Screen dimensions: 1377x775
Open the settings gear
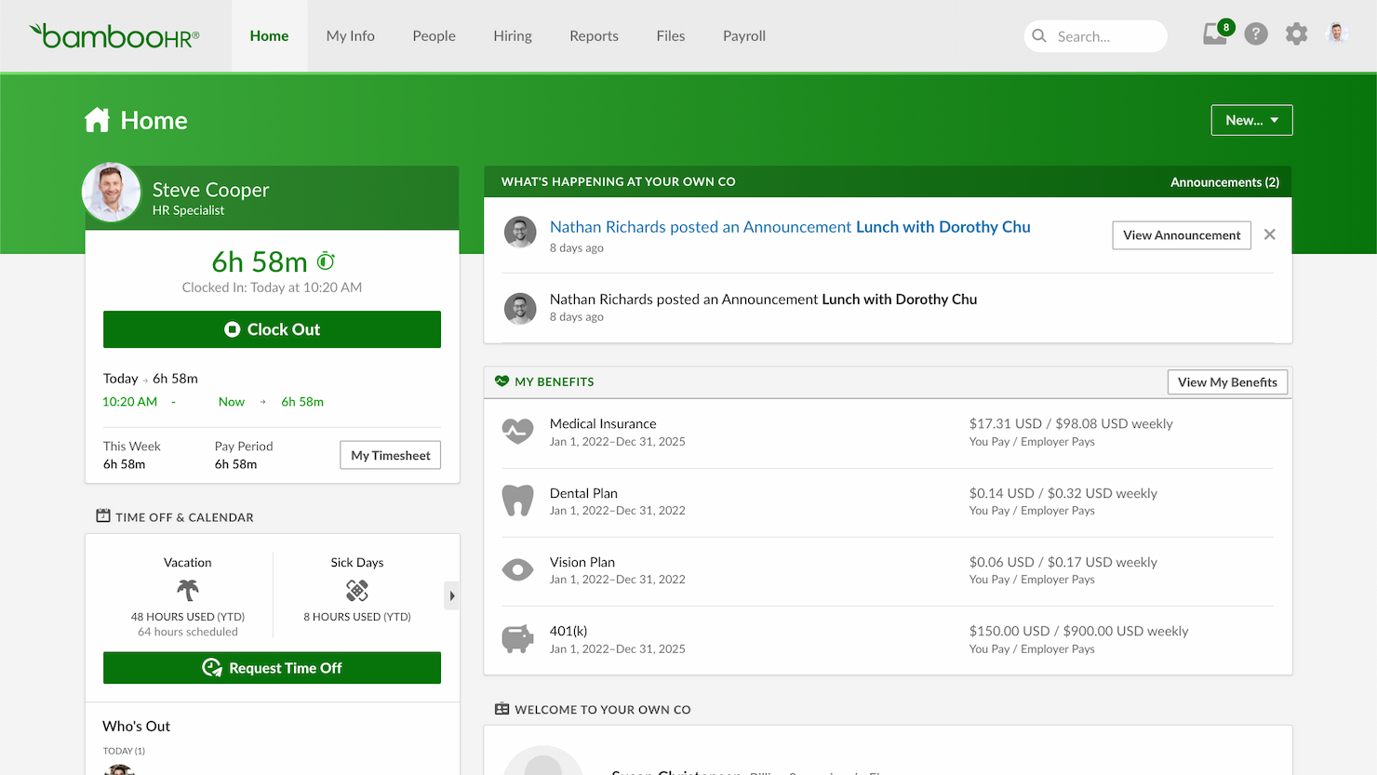coord(1296,33)
